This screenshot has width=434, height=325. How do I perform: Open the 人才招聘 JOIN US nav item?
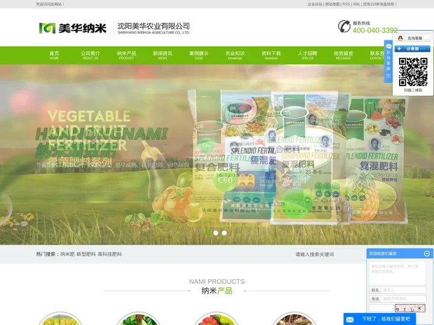tap(307, 55)
